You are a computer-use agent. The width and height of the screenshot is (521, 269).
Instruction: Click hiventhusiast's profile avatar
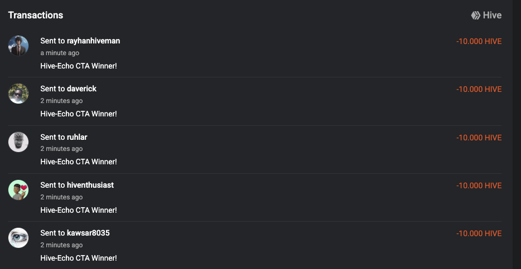pyautogui.click(x=18, y=190)
